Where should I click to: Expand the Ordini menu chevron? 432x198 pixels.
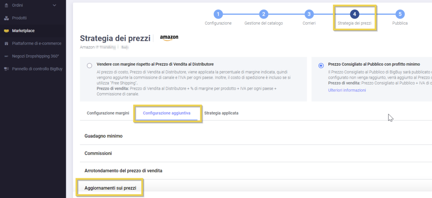tap(54, 5)
